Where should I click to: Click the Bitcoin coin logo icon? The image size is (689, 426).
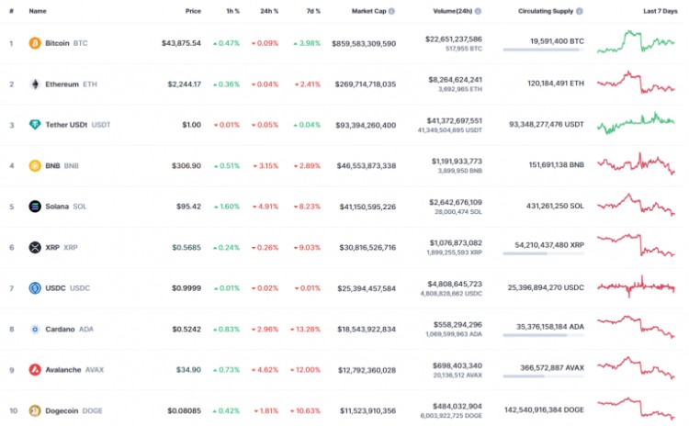[x=35, y=43]
